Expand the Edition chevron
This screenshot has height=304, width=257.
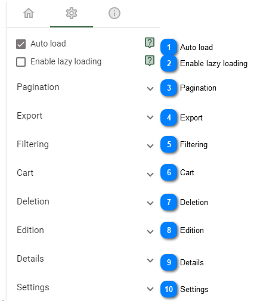coord(150,232)
